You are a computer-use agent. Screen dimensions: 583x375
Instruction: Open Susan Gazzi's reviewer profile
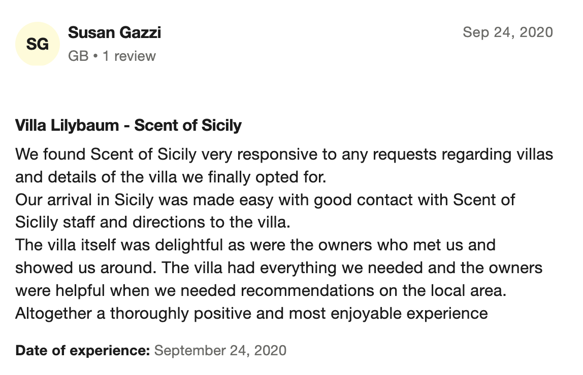(x=114, y=33)
